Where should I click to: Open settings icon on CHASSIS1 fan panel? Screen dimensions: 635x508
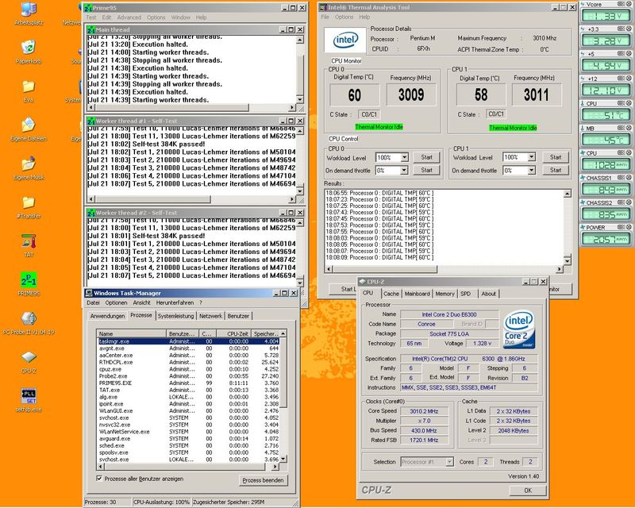pos(622,178)
